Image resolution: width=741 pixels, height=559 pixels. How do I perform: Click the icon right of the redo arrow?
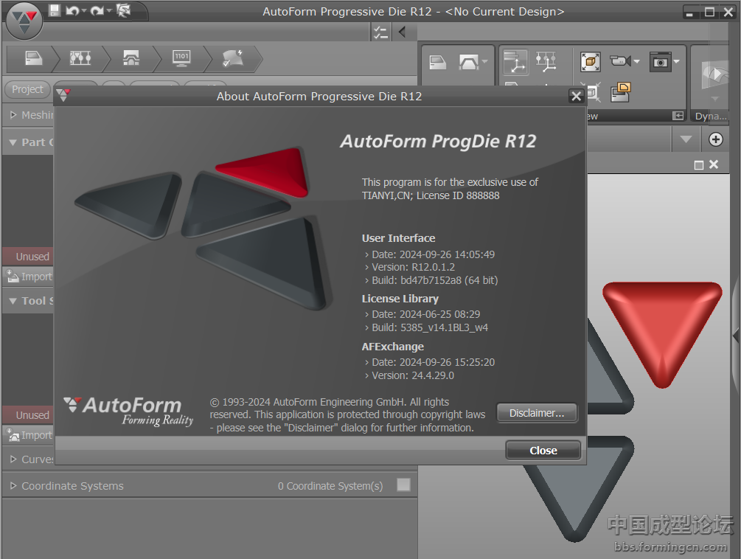[123, 10]
